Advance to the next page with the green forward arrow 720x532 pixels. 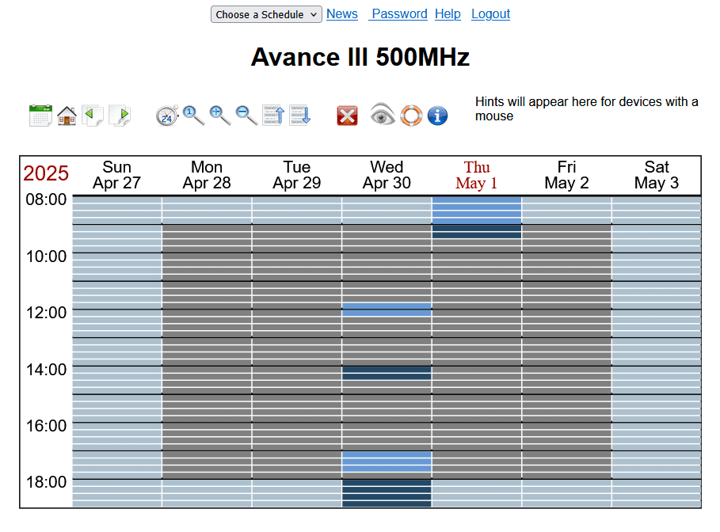point(120,115)
